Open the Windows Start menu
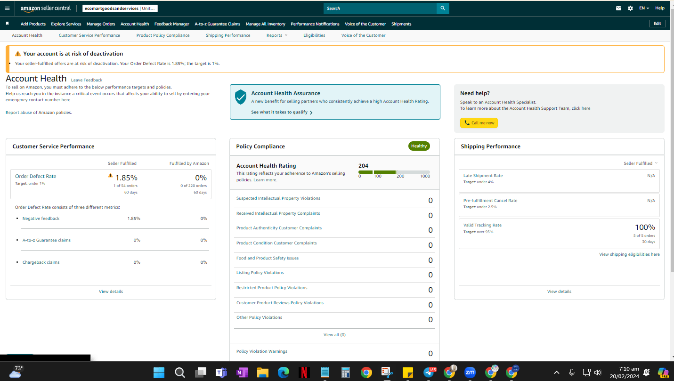 coord(159,373)
